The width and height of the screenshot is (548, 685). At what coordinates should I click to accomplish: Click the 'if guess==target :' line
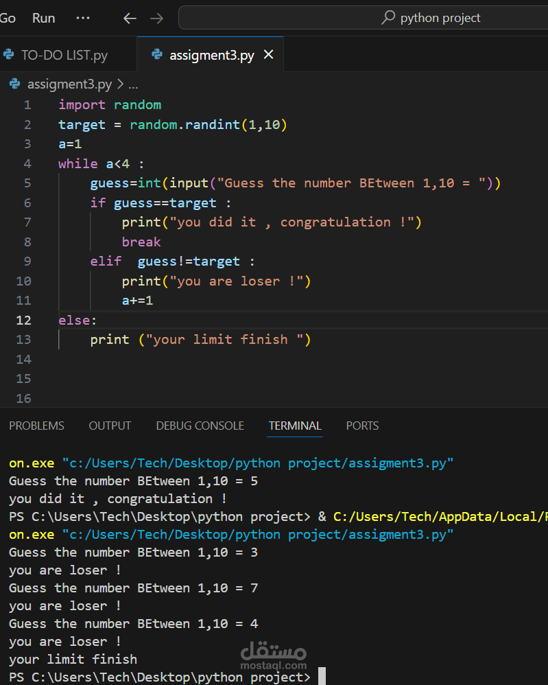160,202
